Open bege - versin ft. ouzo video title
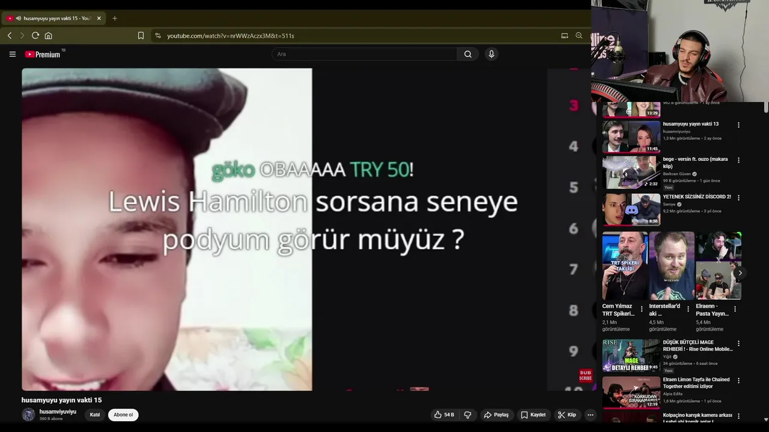 (x=695, y=163)
